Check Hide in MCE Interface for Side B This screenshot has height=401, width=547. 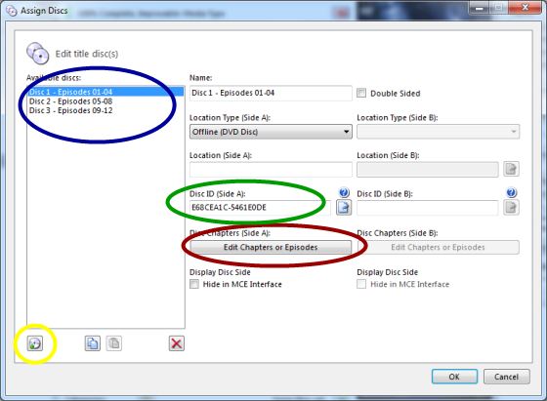point(361,284)
